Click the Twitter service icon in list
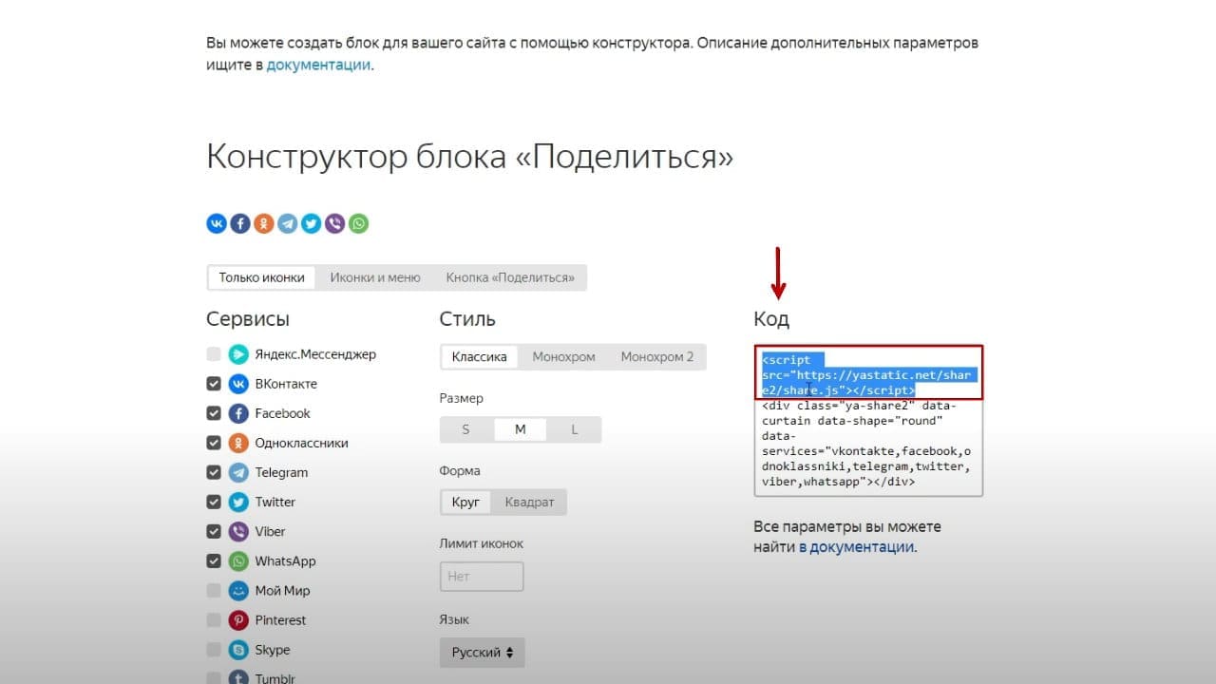Viewport: 1216px width, 684px height. pyautogui.click(x=238, y=502)
